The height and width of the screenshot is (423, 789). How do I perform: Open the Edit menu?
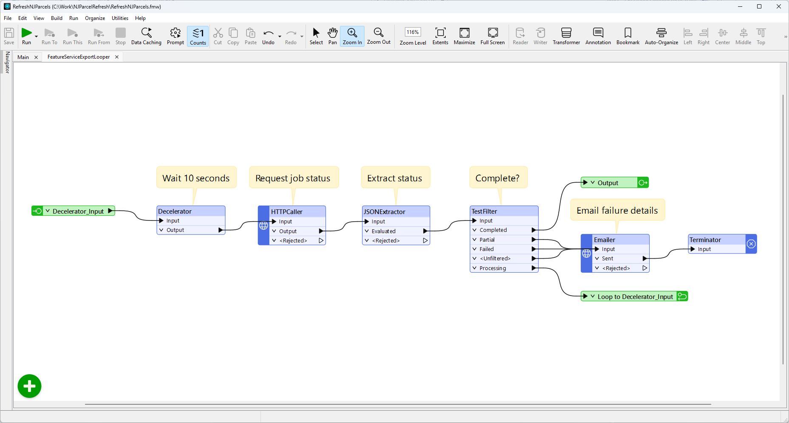[23, 18]
